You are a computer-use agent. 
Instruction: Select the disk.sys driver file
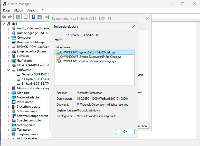pos(94,52)
